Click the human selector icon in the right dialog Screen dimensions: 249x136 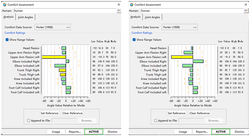pos(246,11)
